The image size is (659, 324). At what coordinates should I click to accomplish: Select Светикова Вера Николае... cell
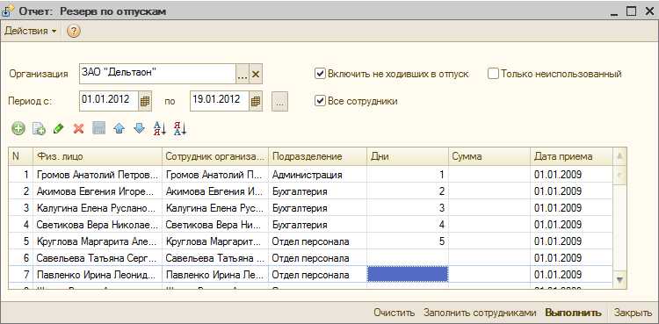pos(98,225)
